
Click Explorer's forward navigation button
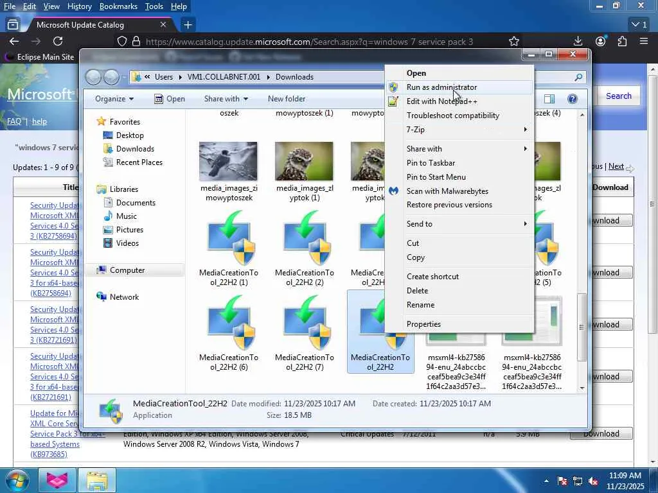click(x=111, y=77)
